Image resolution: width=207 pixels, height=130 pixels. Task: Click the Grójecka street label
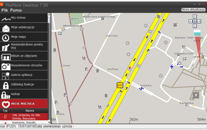145,85
